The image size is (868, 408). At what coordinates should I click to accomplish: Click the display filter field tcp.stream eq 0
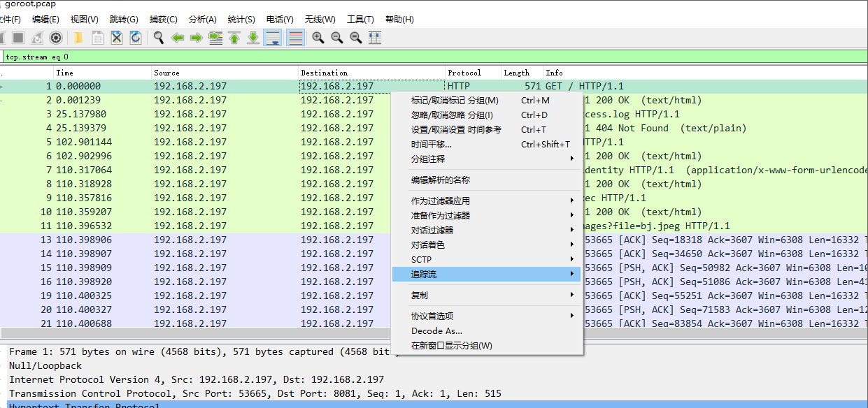coord(434,57)
